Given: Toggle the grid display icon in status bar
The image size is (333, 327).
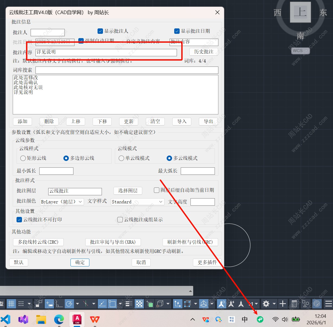Looking at the screenshot, I should click(x=11, y=304).
